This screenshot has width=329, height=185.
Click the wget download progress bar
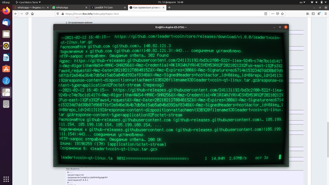coord(165,158)
